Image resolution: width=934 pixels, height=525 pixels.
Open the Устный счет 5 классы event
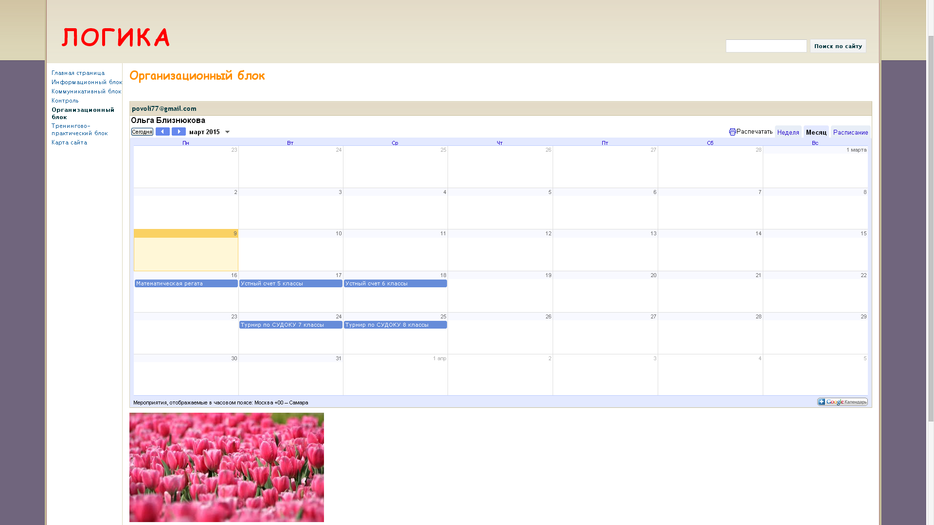point(290,283)
